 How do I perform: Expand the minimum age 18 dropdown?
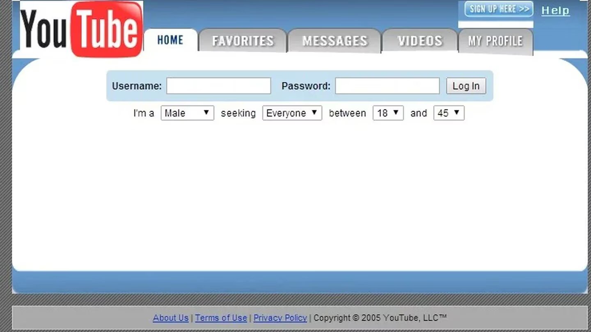tap(388, 113)
